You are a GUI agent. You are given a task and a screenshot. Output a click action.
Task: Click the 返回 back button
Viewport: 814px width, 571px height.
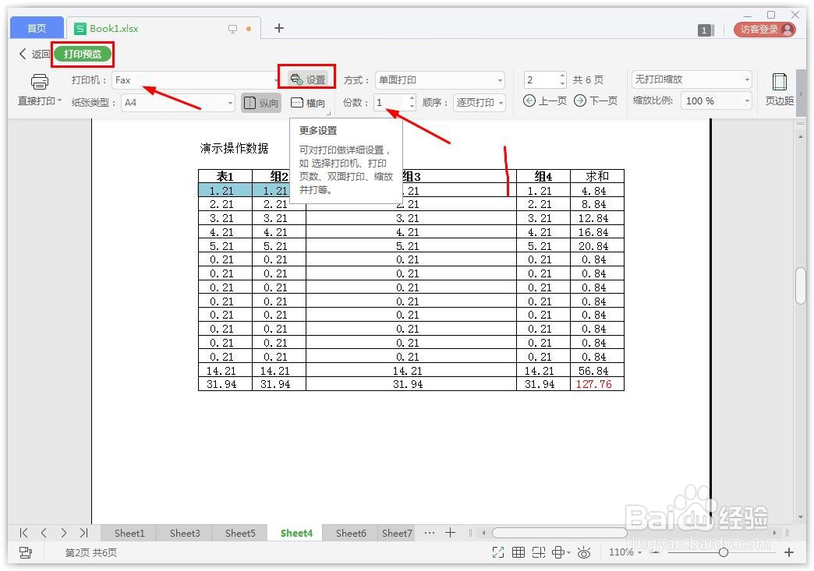32,54
